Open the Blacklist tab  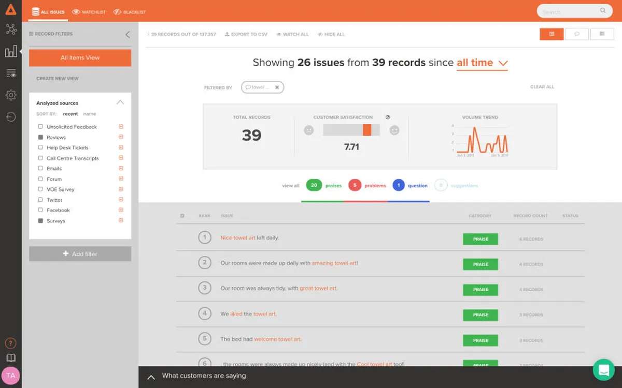click(130, 11)
